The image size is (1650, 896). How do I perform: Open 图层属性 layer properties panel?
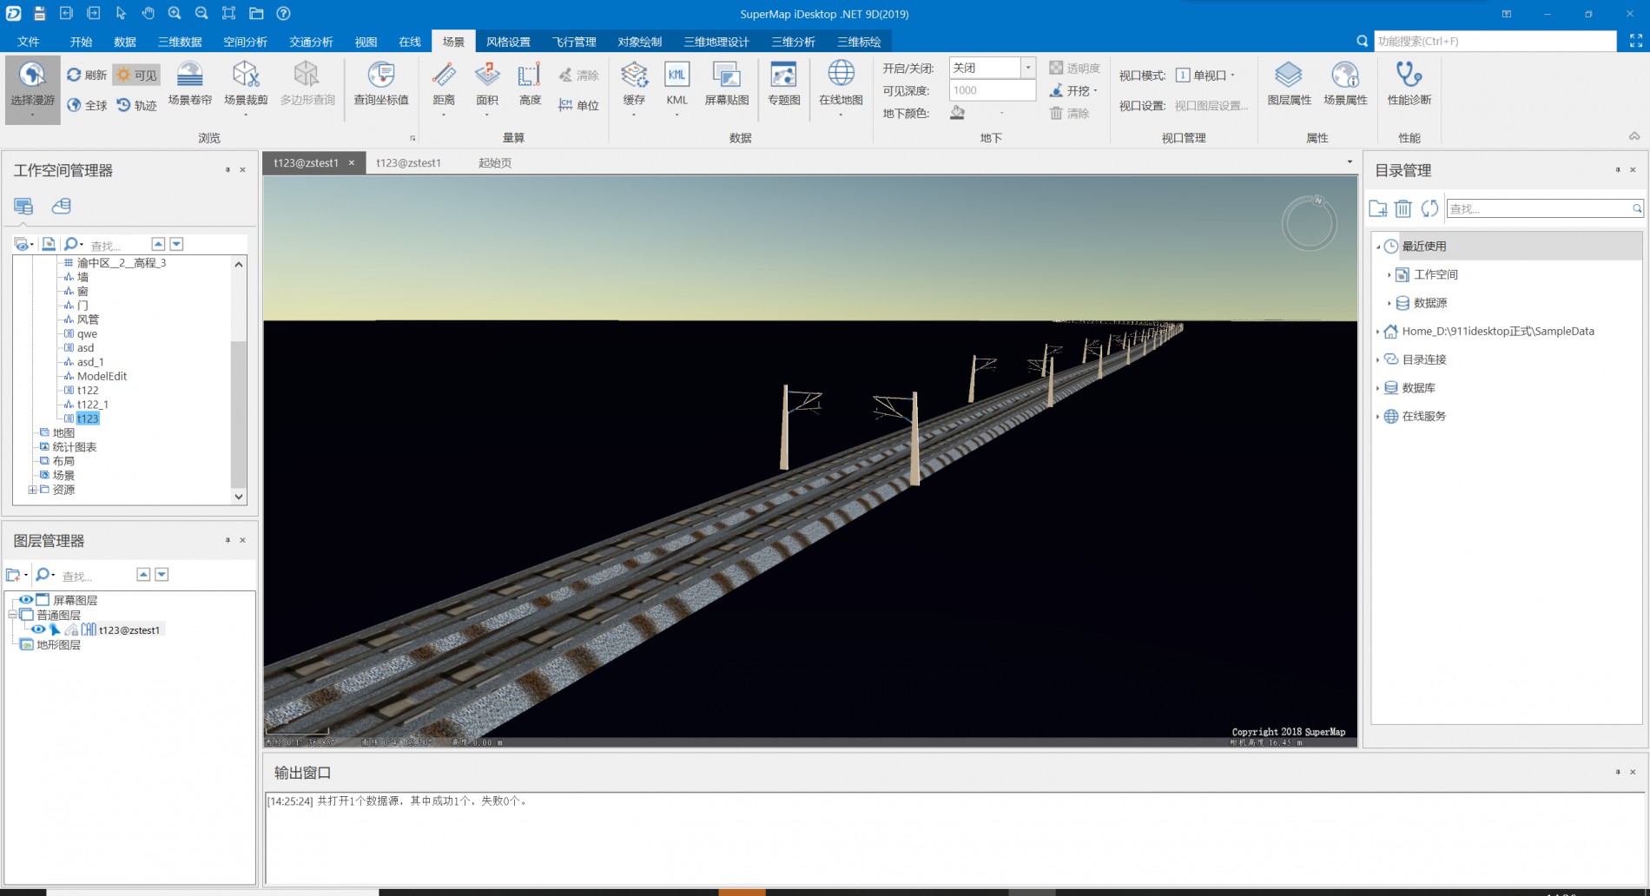coord(1289,76)
